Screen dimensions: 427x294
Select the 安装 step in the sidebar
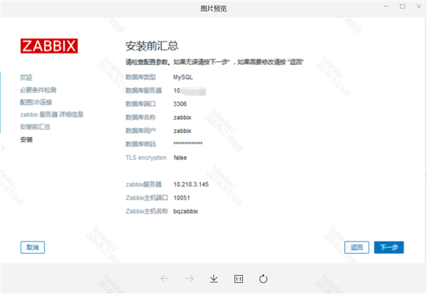point(27,140)
